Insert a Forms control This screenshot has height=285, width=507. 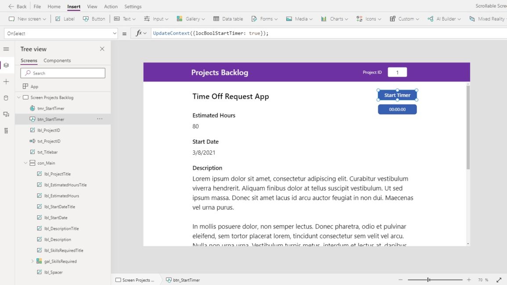264,19
